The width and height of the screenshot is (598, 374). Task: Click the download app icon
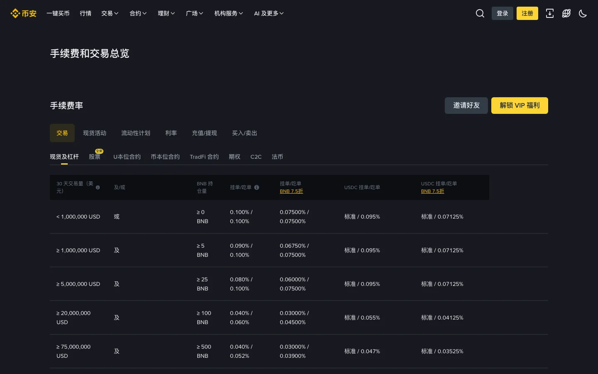tap(550, 13)
